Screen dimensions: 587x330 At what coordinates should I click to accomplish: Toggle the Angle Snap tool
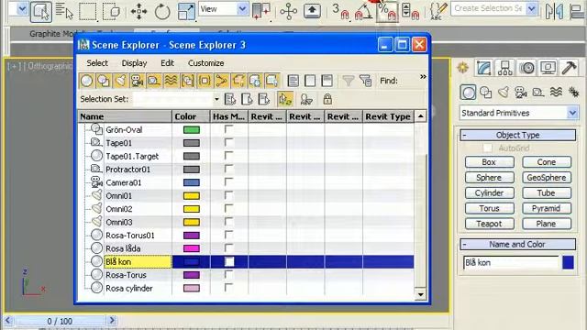click(x=363, y=11)
